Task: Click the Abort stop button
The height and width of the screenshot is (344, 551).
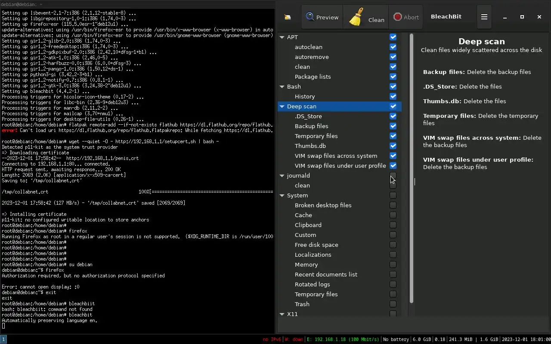Action: (406, 17)
